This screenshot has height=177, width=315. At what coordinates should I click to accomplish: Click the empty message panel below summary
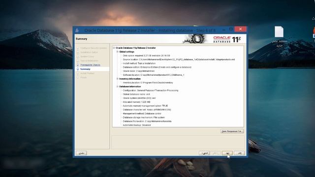(178, 142)
